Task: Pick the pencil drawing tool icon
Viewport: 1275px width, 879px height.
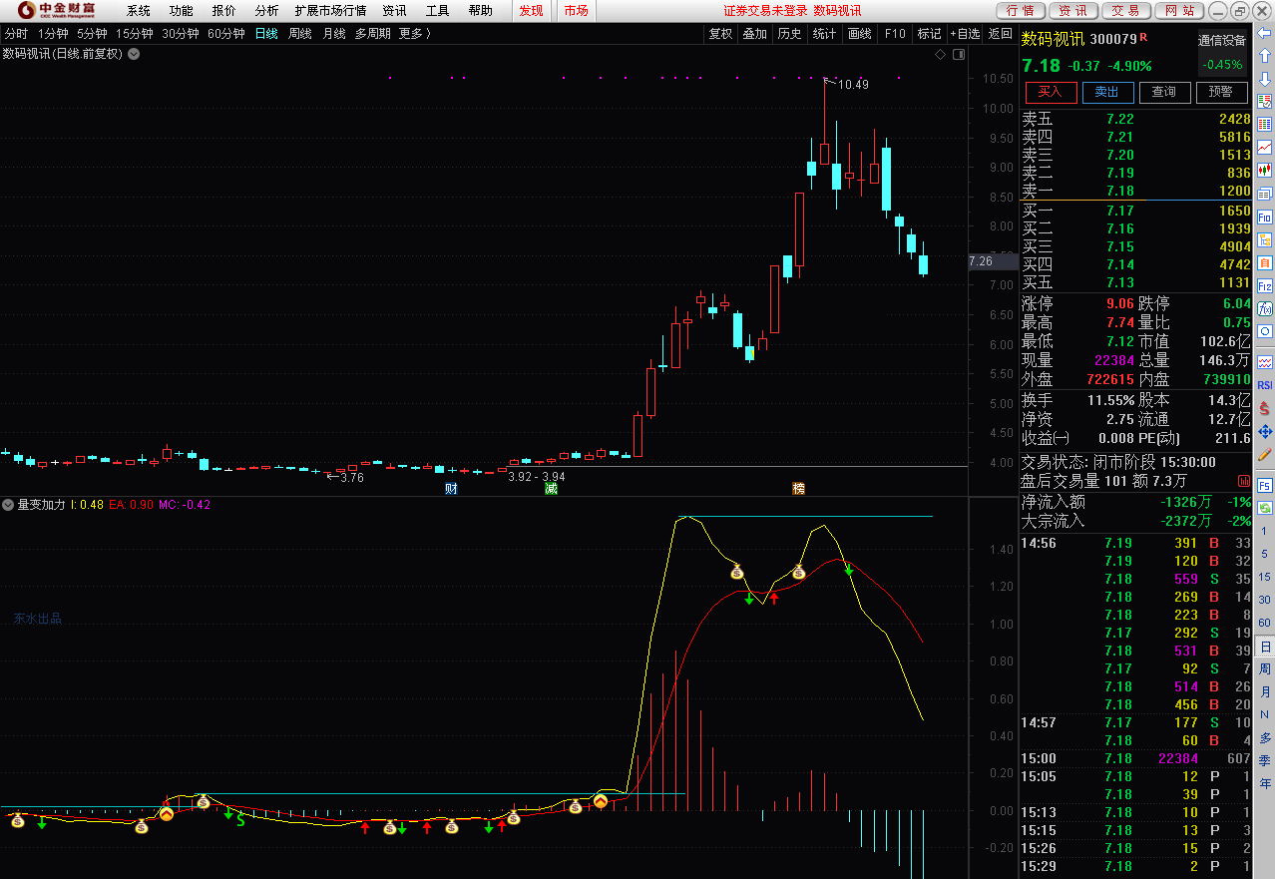Action: pyautogui.click(x=1264, y=454)
